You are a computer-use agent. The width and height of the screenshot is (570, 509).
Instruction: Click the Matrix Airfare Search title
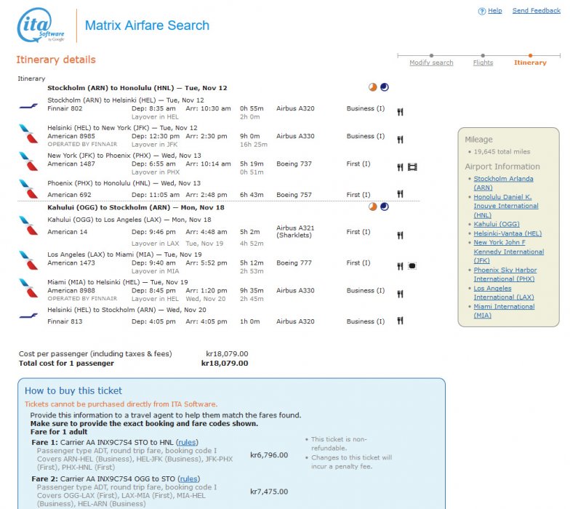147,25
